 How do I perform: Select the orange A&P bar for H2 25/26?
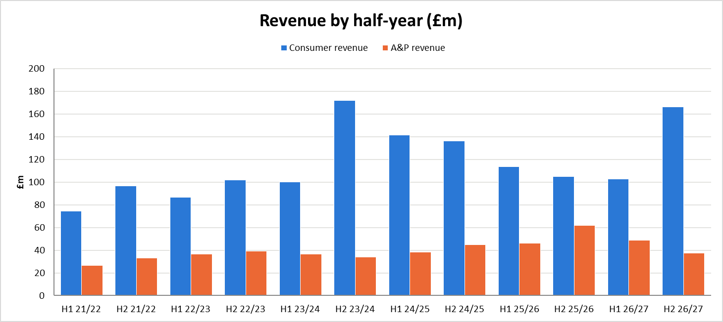(x=584, y=261)
